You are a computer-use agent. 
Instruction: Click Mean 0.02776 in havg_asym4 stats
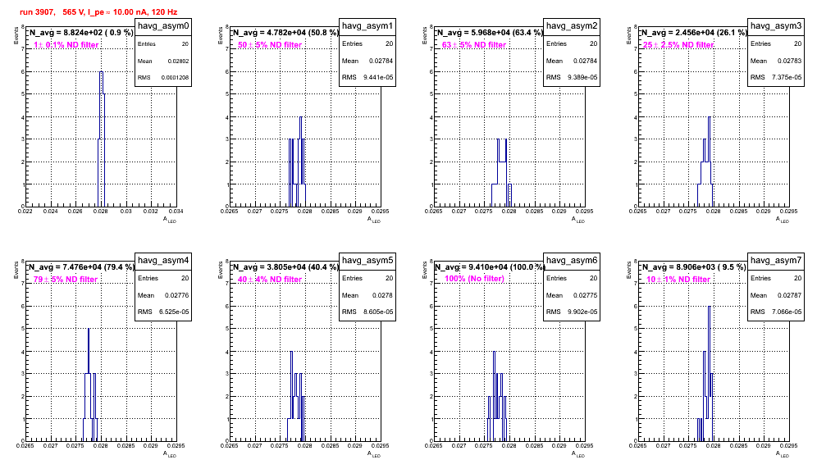click(163, 295)
